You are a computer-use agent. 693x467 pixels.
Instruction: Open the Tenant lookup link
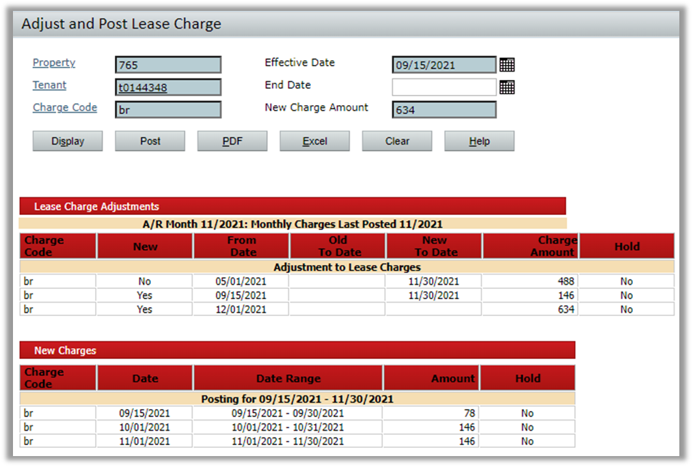click(49, 85)
